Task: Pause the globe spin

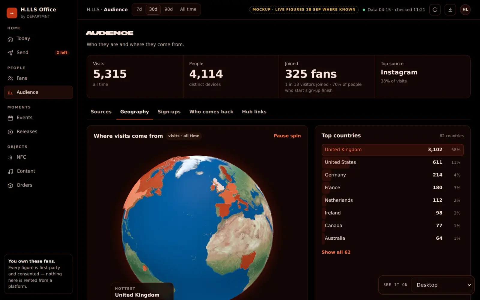Action: click(x=287, y=136)
